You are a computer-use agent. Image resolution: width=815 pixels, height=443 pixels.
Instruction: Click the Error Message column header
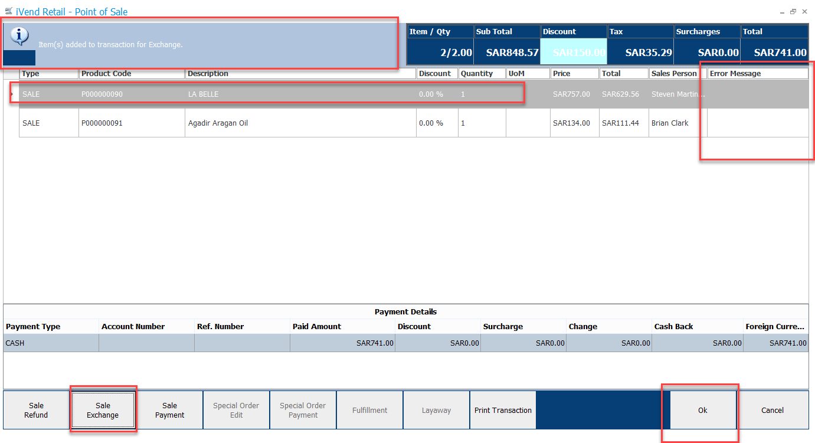758,74
